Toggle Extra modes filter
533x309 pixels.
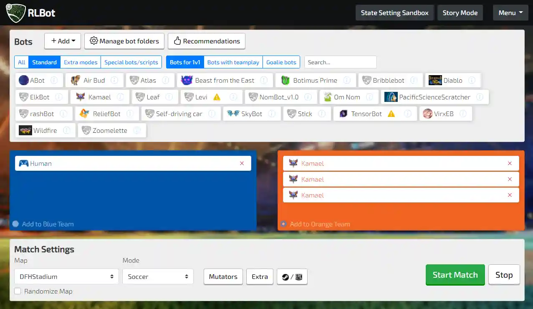tap(81, 62)
